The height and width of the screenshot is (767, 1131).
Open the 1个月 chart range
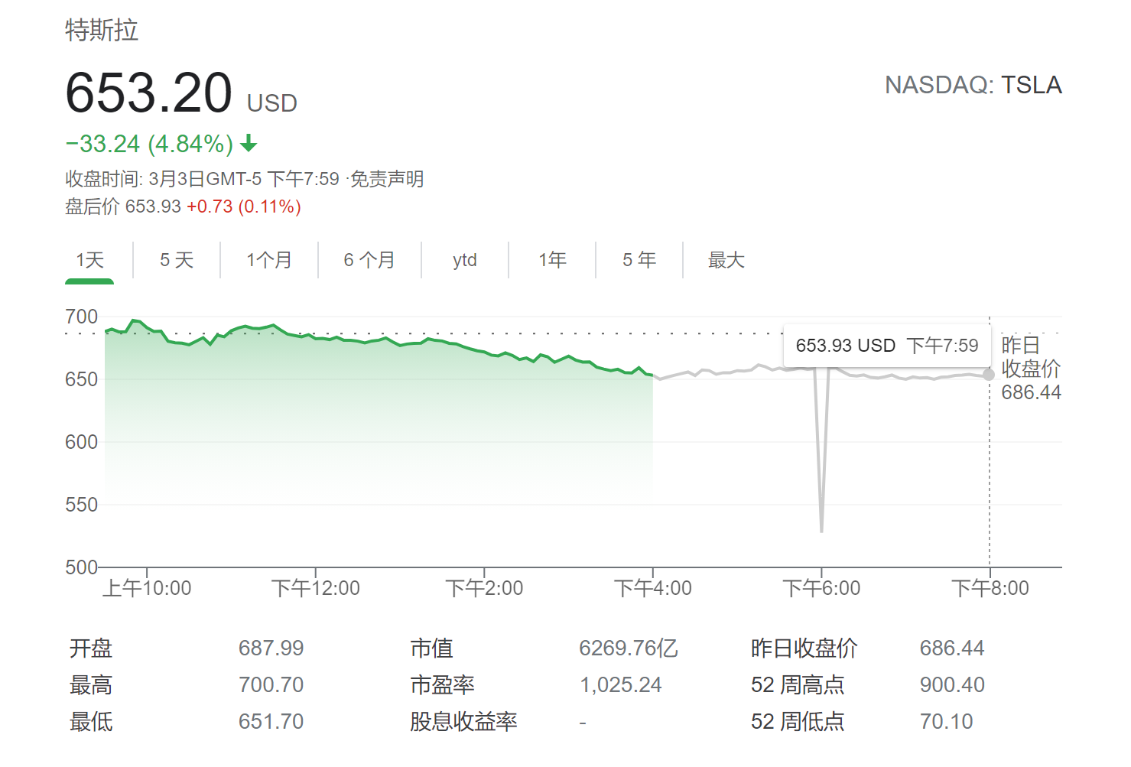click(269, 260)
